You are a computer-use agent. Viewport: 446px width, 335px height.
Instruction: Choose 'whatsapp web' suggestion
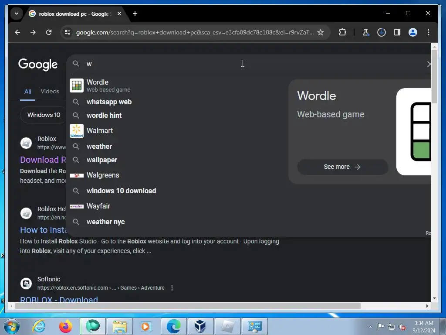coord(176,102)
